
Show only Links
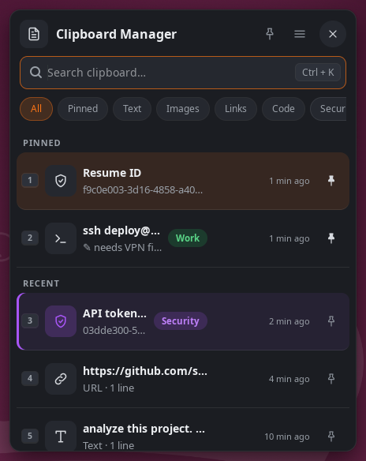pos(236,109)
